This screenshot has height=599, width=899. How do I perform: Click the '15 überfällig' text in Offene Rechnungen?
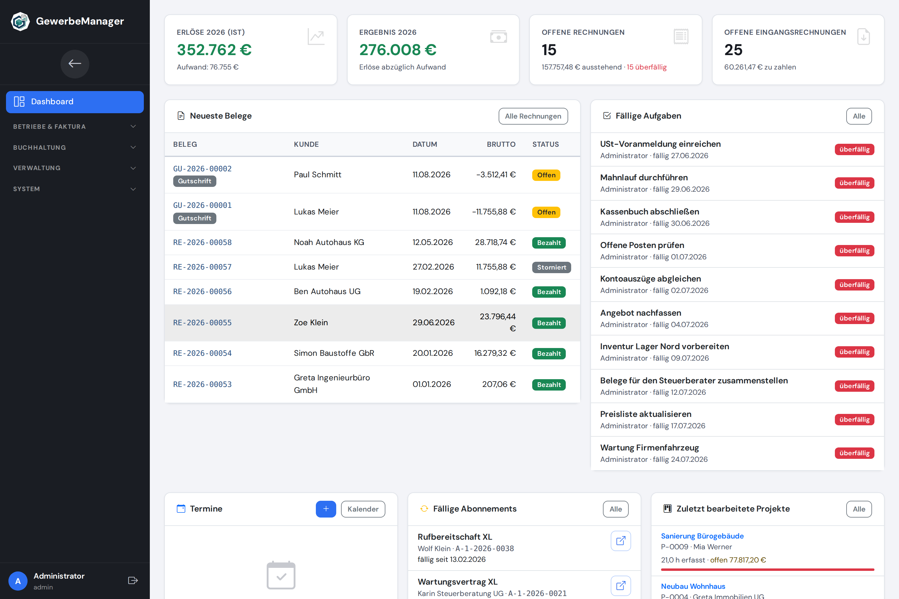[646, 67]
